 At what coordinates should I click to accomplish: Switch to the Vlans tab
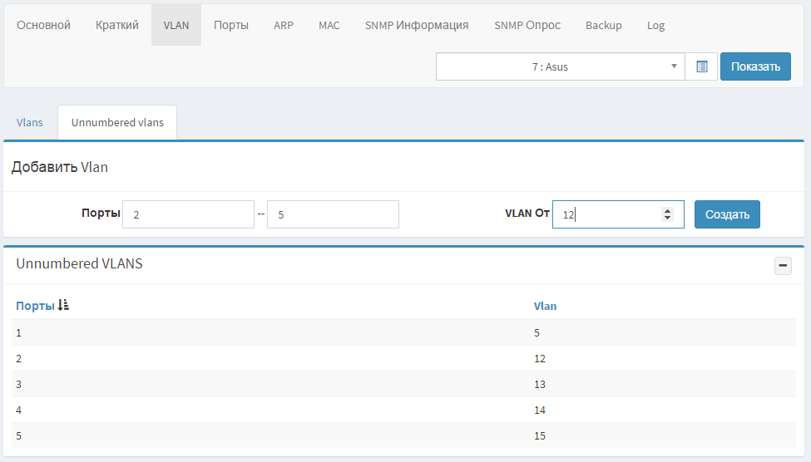pos(30,122)
